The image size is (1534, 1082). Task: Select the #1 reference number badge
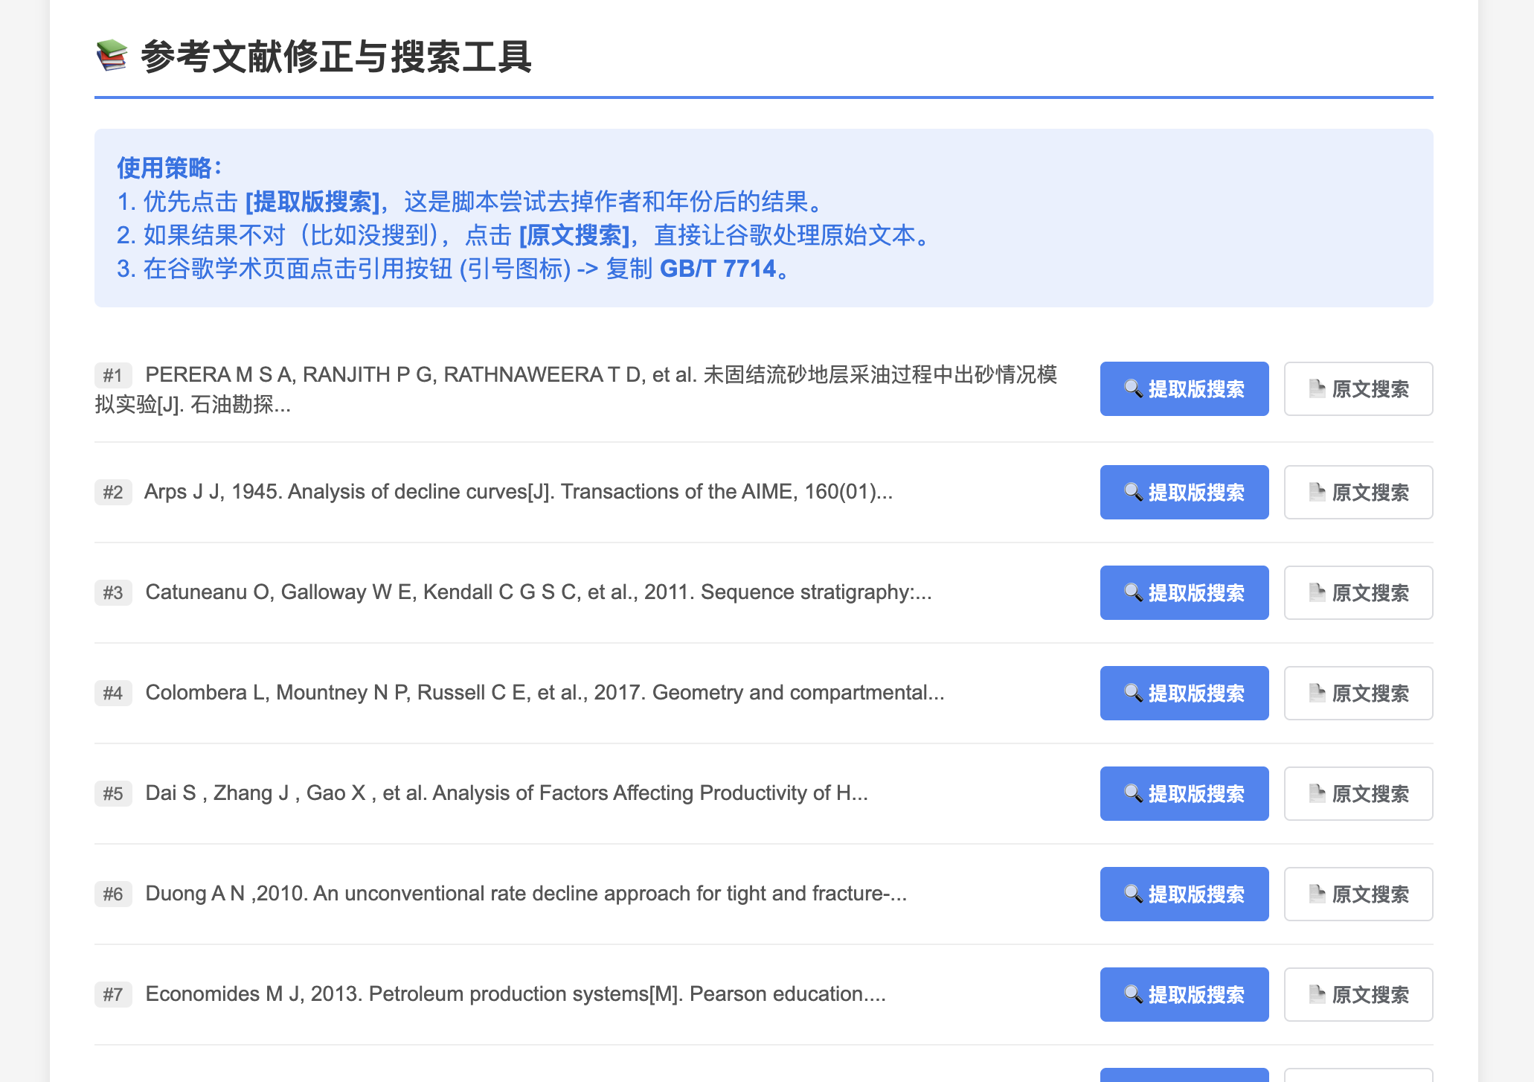coord(113,375)
